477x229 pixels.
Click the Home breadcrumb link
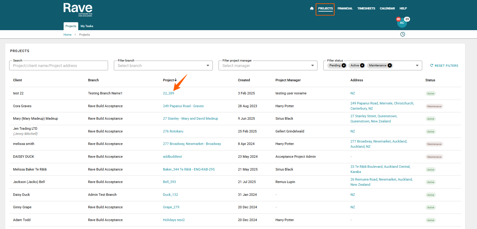coord(67,35)
